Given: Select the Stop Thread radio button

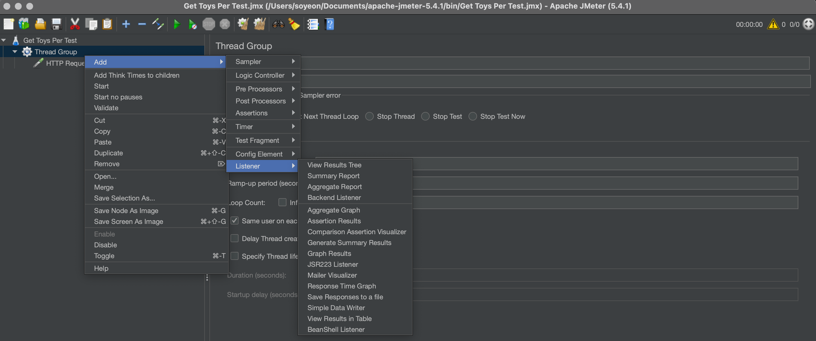Looking at the screenshot, I should point(369,117).
